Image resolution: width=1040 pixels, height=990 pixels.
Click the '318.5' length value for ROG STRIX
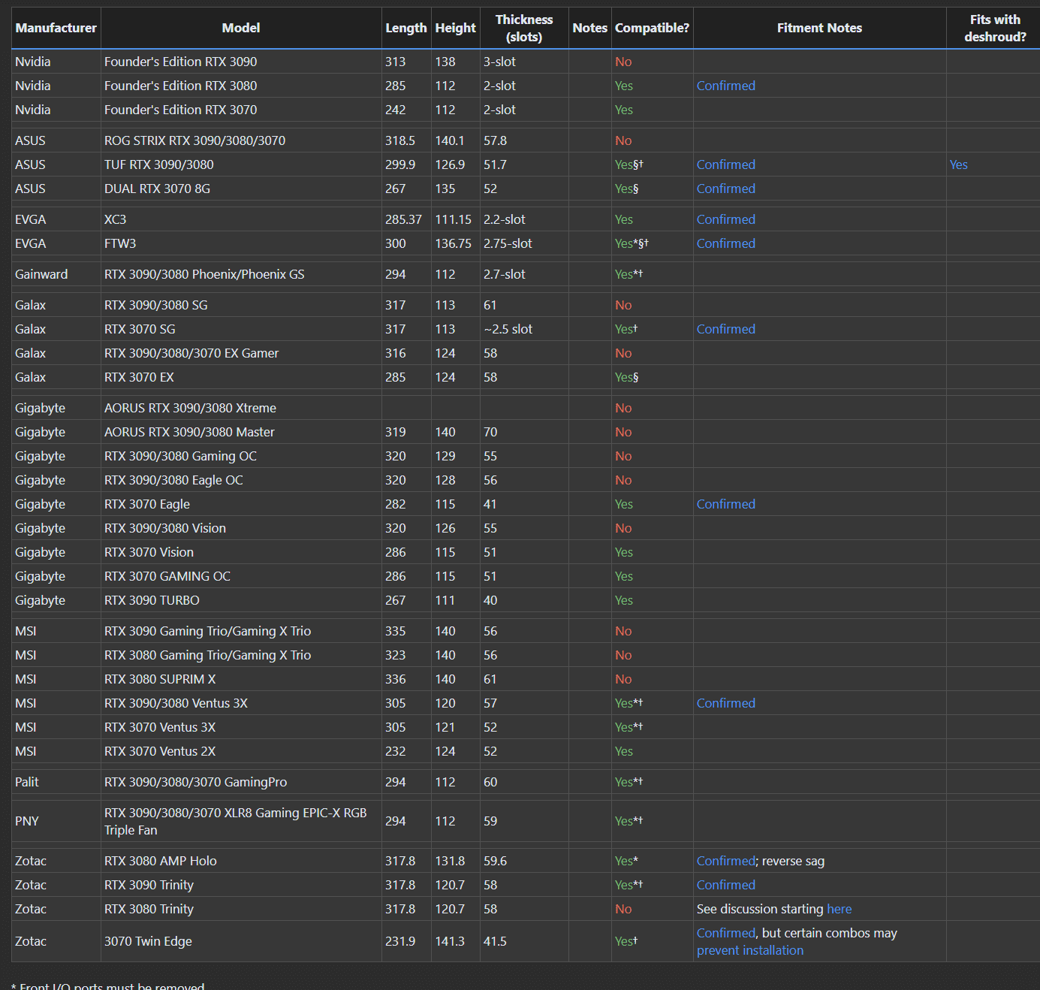tap(400, 140)
